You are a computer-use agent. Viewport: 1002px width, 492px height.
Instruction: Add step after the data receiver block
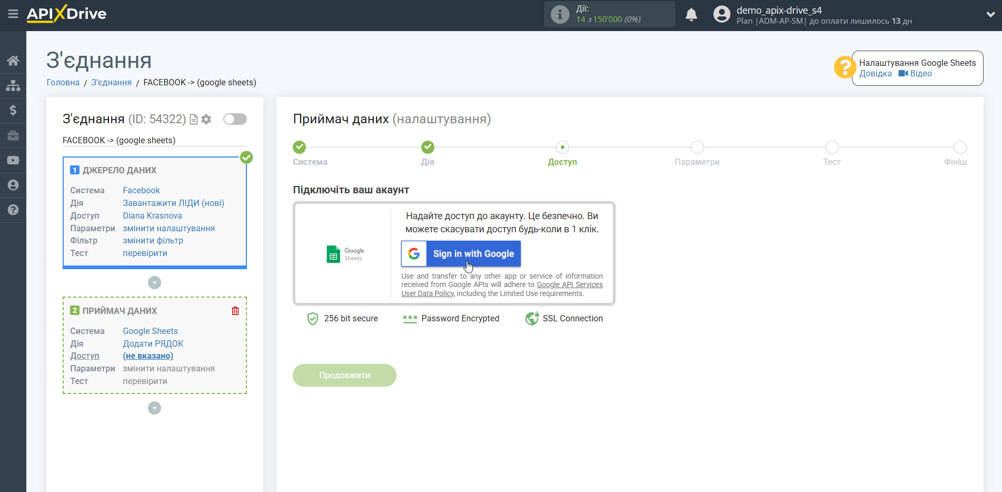pos(154,408)
